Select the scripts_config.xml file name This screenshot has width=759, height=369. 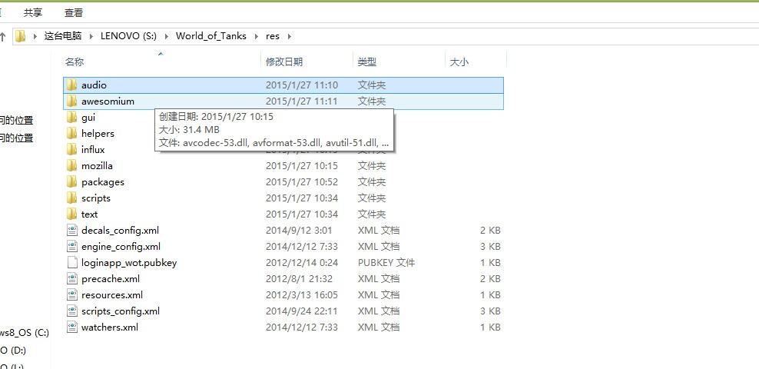tap(121, 311)
